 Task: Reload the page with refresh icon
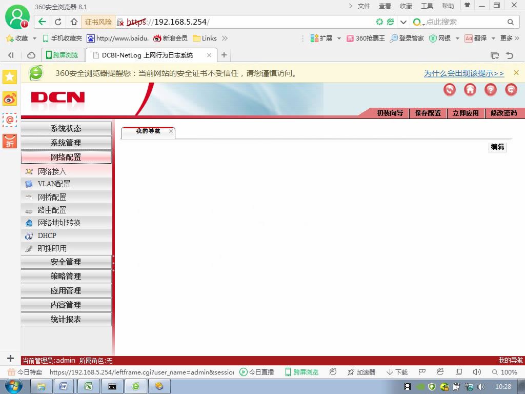click(58, 22)
